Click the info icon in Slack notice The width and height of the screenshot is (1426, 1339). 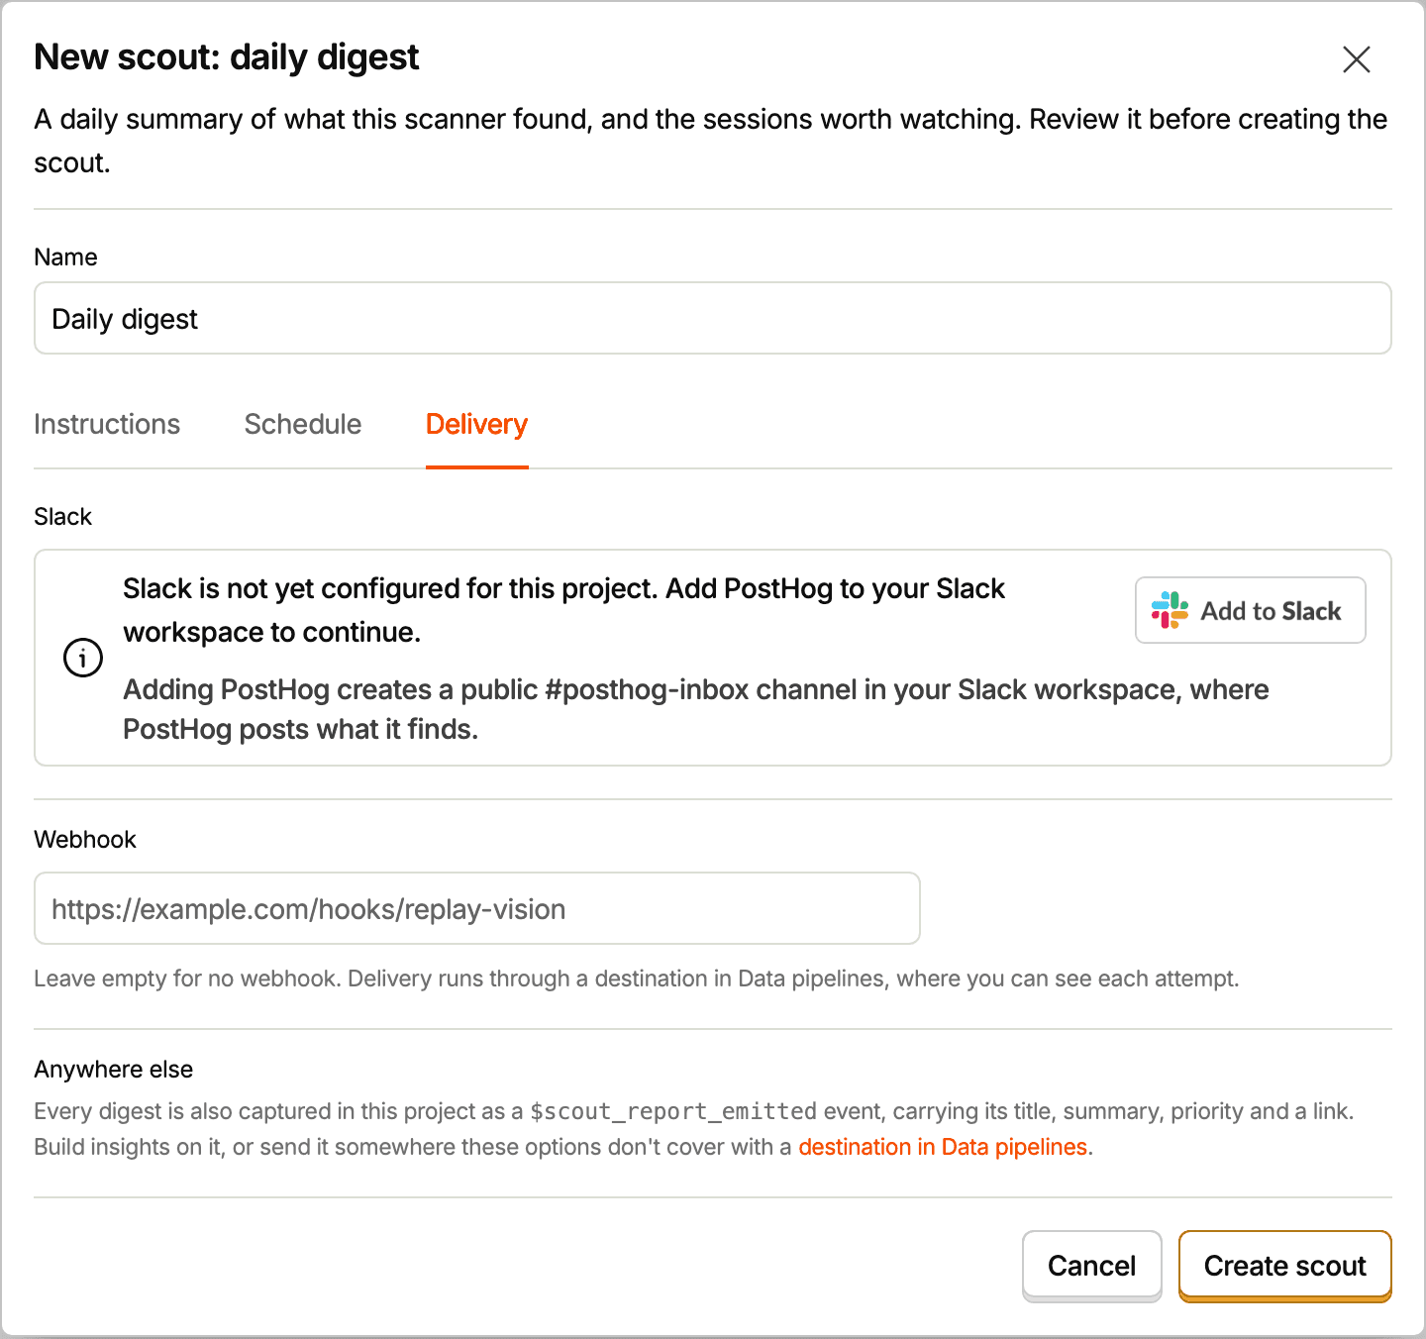[83, 658]
